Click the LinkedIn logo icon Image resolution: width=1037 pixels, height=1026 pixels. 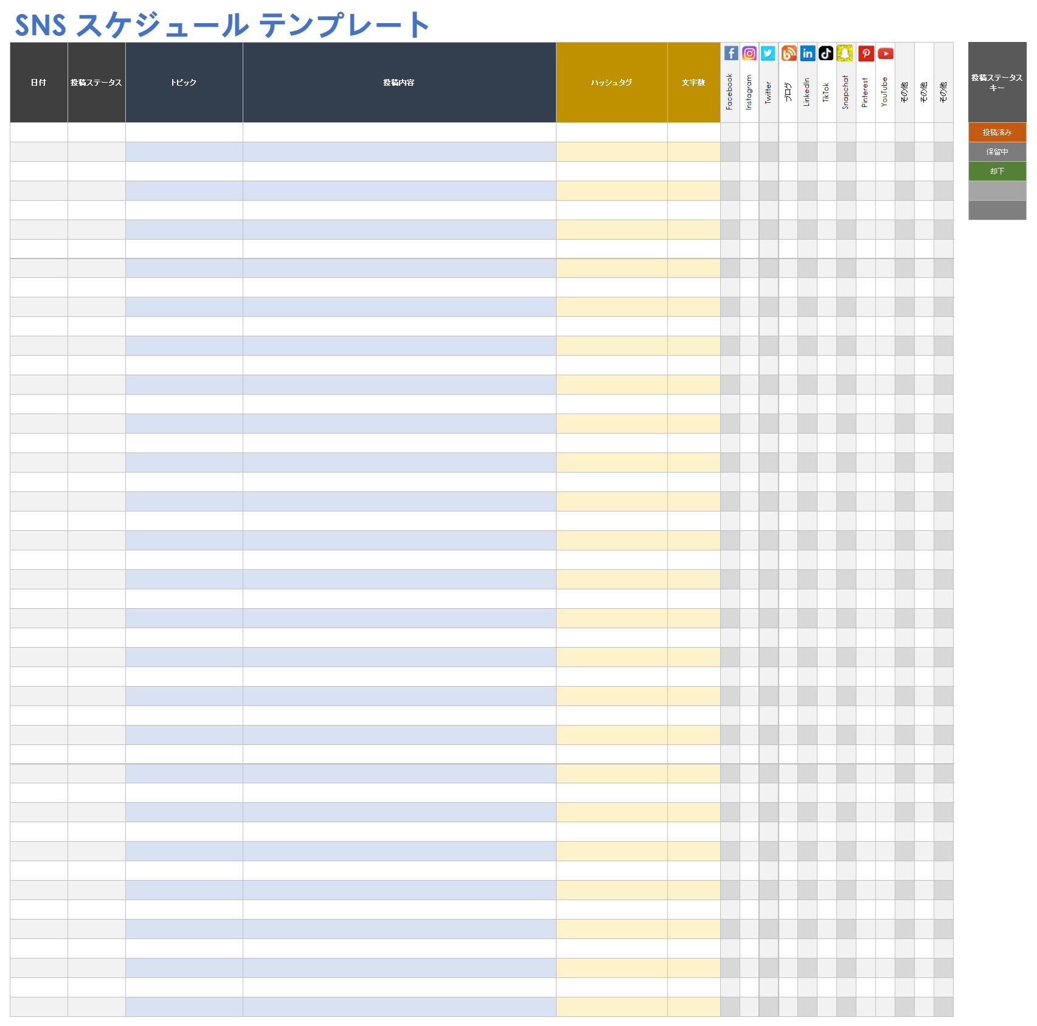click(807, 54)
